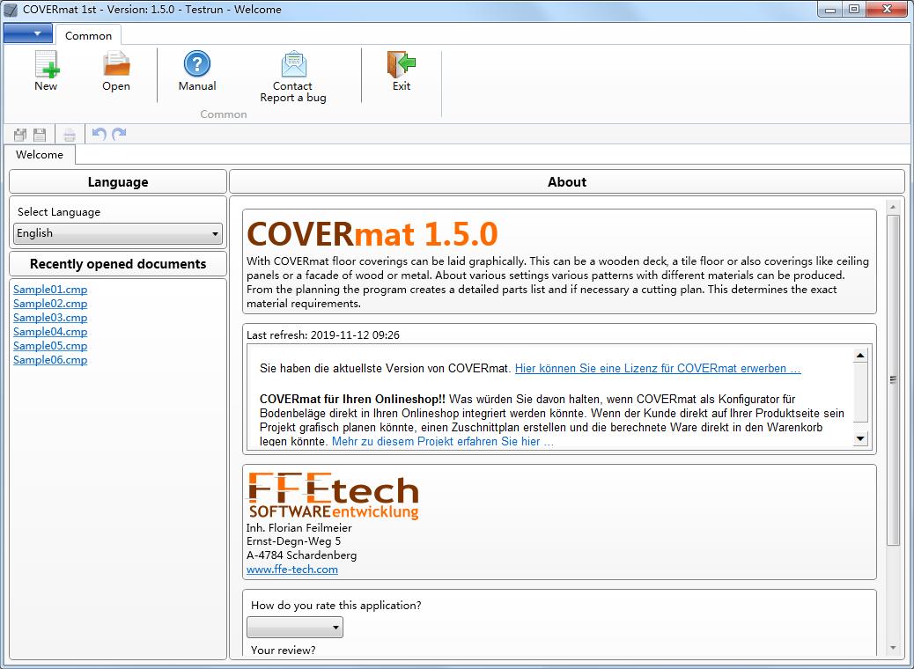914x669 pixels.
Task: Click the Save All quick toolbar icon
Action: 20,135
